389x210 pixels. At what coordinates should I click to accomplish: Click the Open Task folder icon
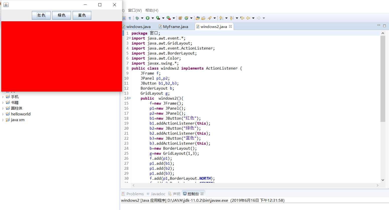203,18
